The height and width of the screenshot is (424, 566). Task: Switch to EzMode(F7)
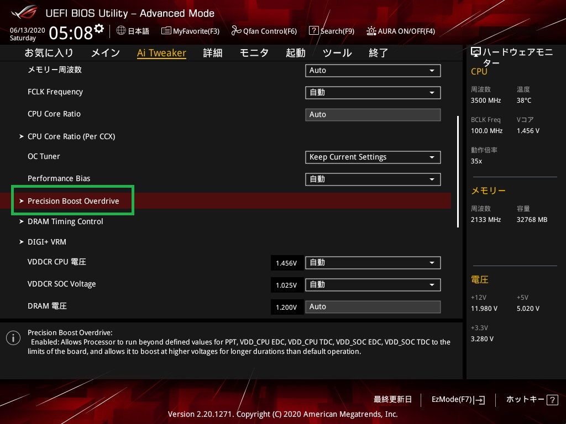click(458, 400)
